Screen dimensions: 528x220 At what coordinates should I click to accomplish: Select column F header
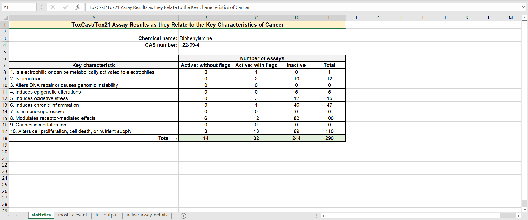(x=357, y=18)
